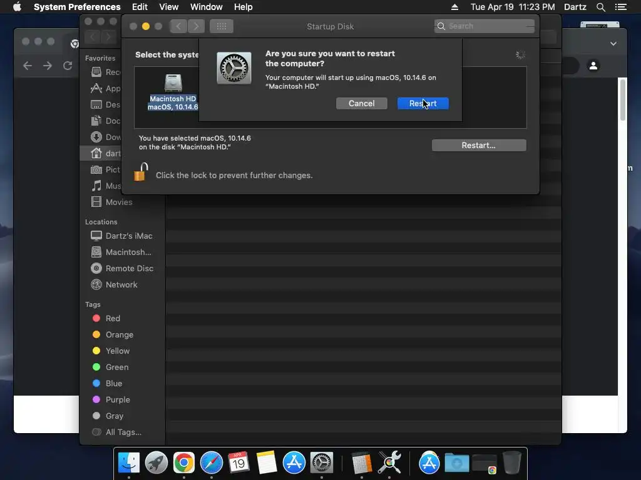This screenshot has width=641, height=480.
Task: Confirm with the blue Restart button
Action: point(423,104)
